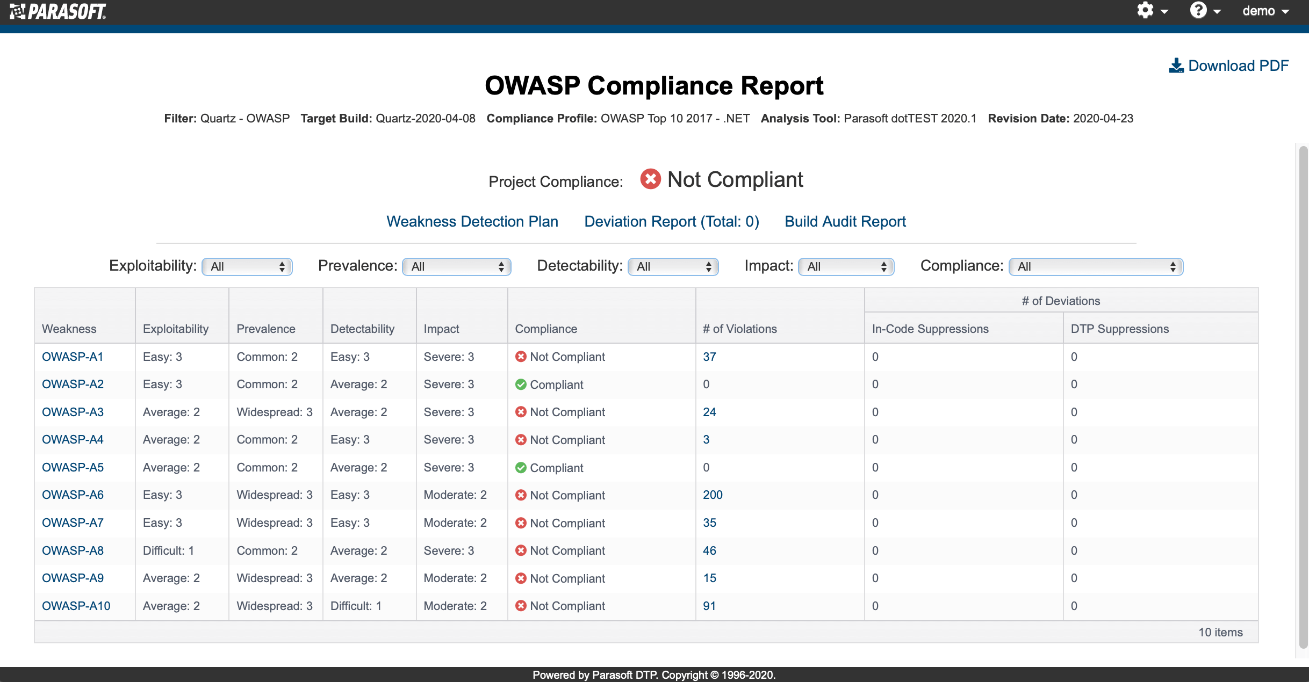This screenshot has height=682, width=1309.
Task: Open the OWASP-A5 weakness link
Action: (x=73, y=467)
